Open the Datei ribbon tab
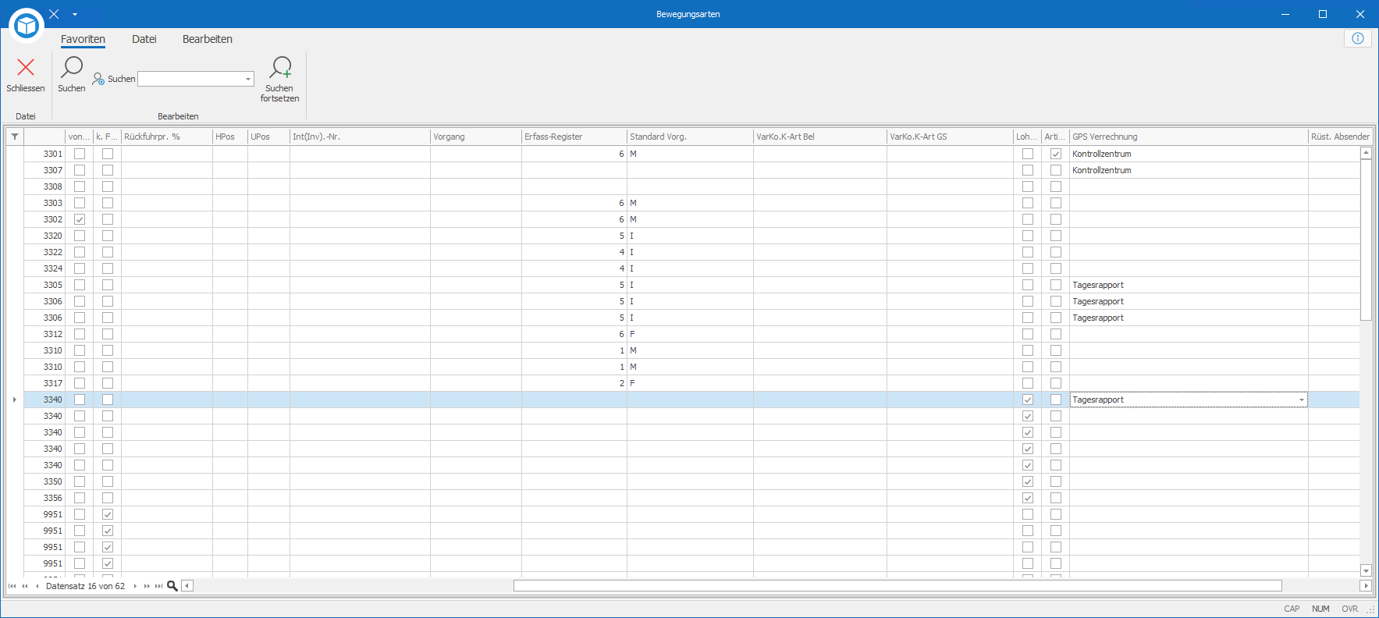The image size is (1379, 618). coord(144,39)
